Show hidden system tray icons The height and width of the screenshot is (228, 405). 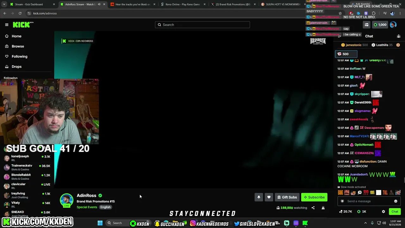coord(365,223)
